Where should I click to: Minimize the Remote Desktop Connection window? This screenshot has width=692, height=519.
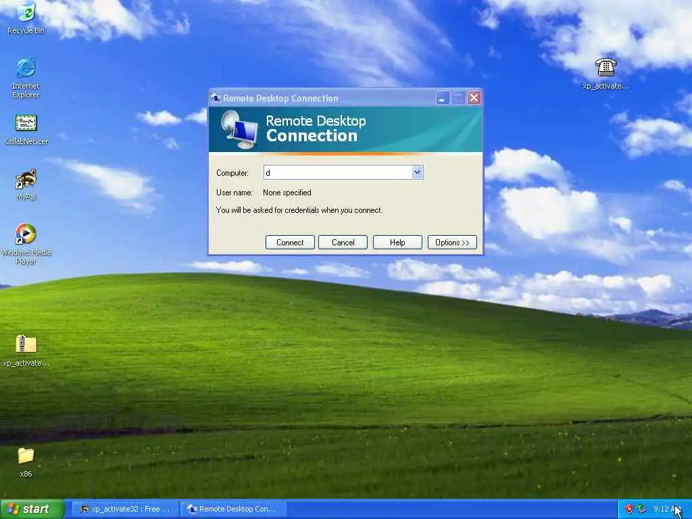442,97
